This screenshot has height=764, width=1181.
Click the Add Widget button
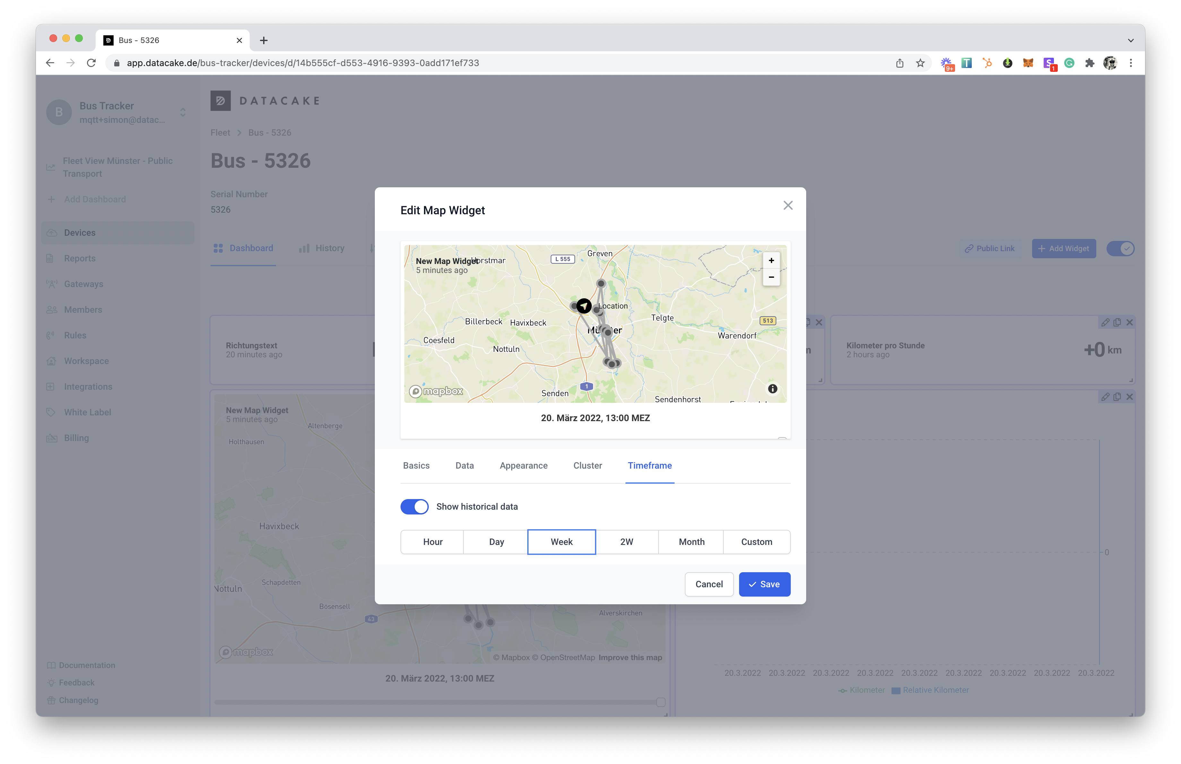click(1064, 249)
